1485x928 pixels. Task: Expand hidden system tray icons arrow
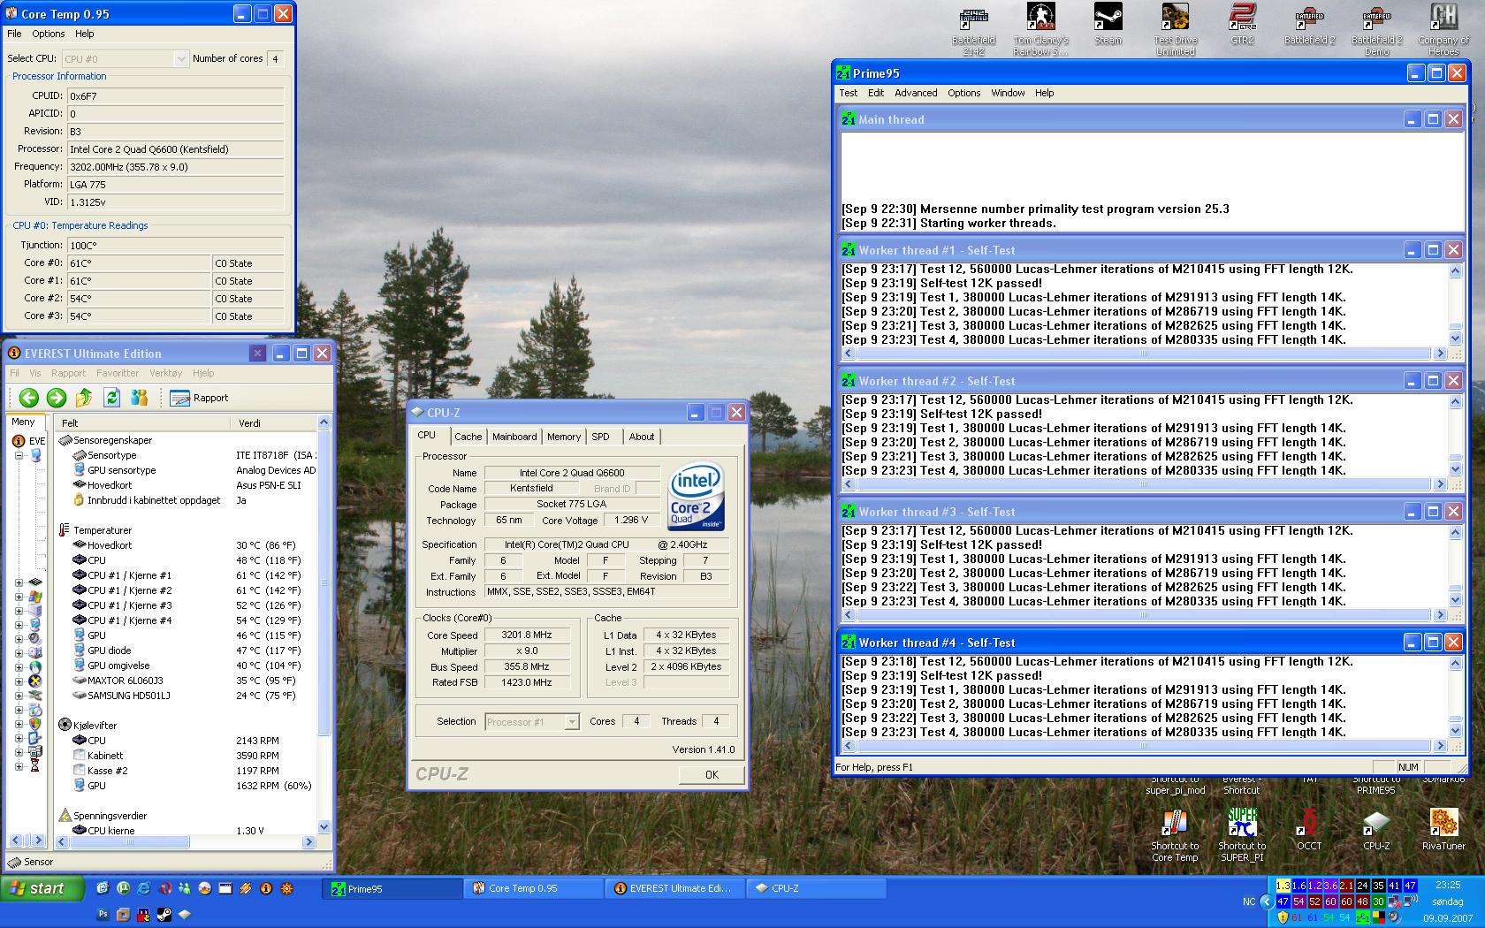(x=1267, y=901)
